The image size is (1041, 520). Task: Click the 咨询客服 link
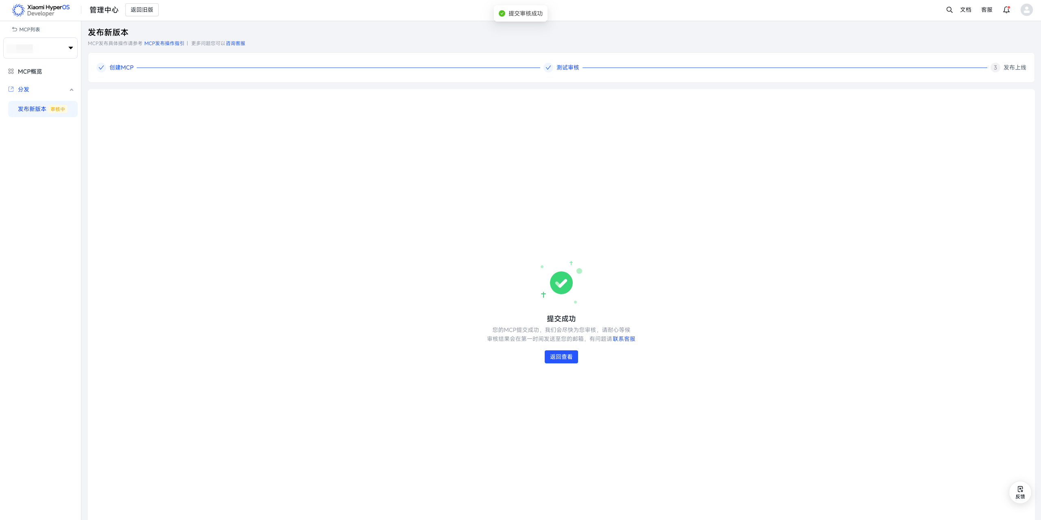coord(235,44)
